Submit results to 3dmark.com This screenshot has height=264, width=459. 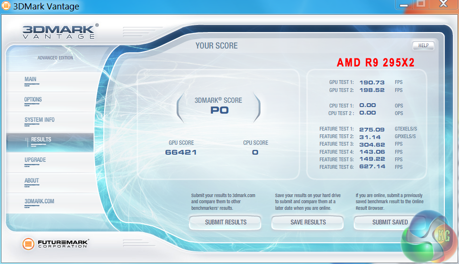(225, 223)
